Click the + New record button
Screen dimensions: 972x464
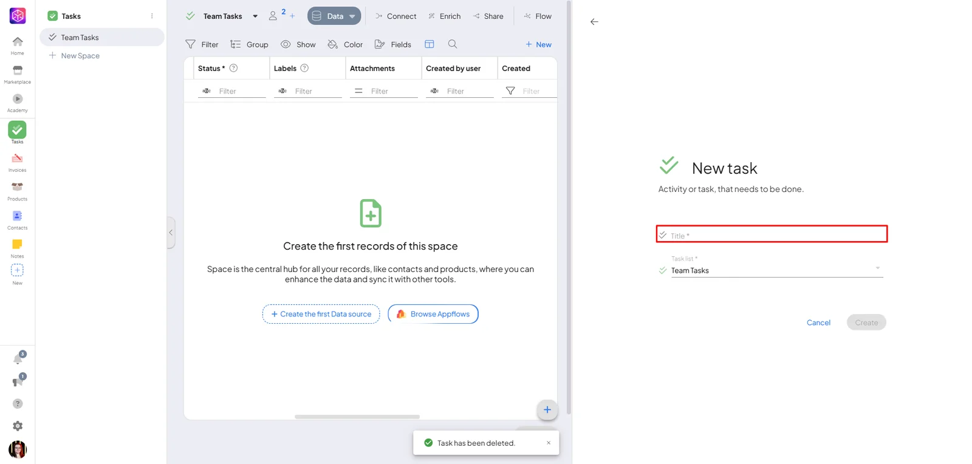[539, 44]
